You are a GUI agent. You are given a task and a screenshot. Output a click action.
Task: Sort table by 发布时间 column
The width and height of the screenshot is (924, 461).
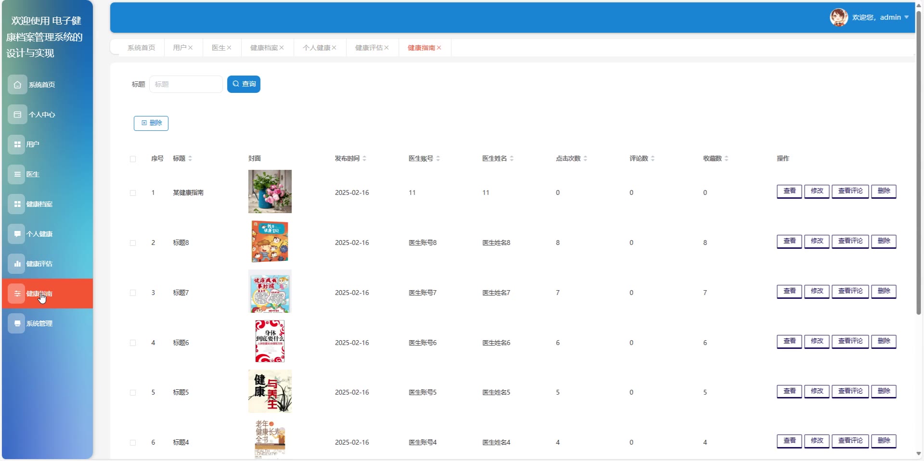tap(364, 158)
